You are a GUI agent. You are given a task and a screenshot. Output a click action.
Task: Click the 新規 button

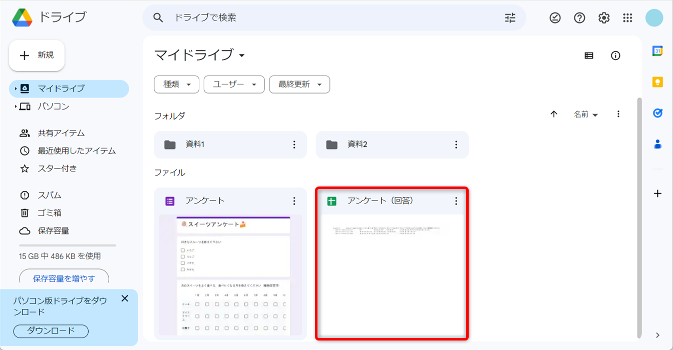pyautogui.click(x=37, y=55)
